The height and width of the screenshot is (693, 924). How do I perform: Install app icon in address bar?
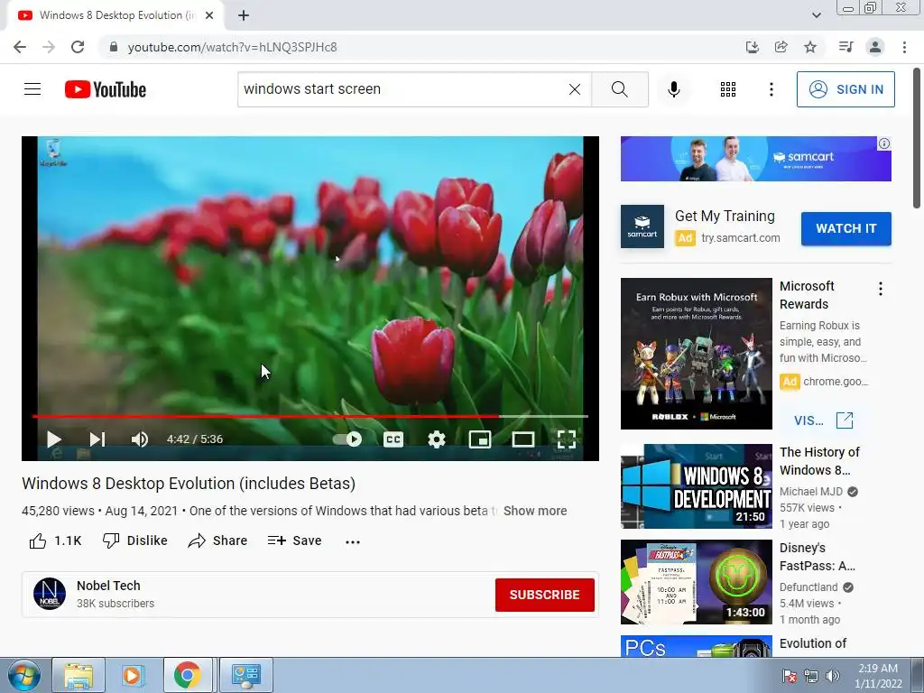[752, 47]
